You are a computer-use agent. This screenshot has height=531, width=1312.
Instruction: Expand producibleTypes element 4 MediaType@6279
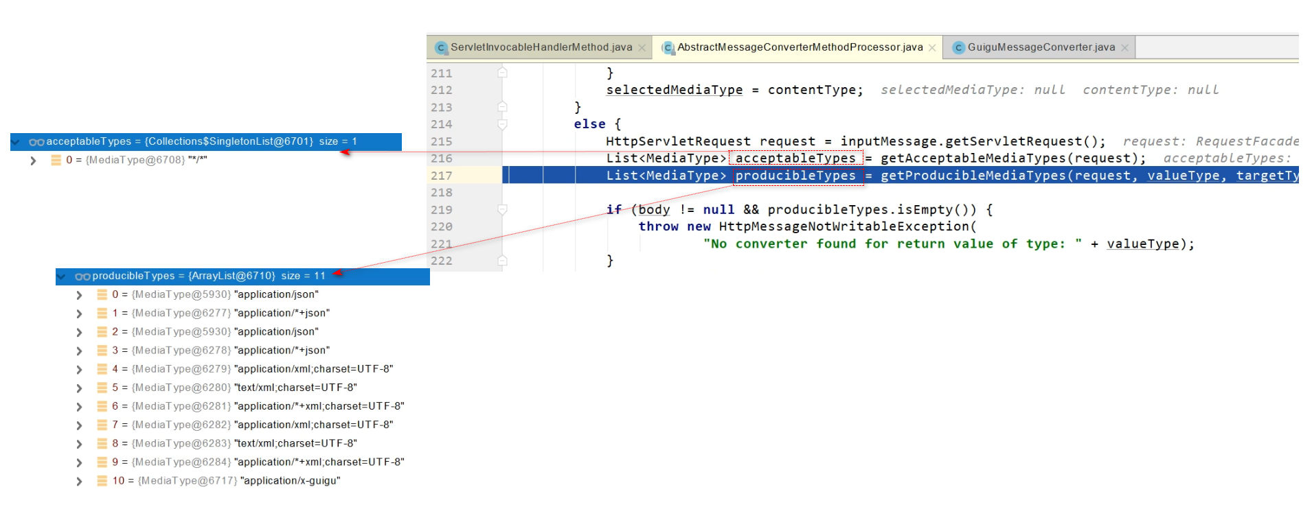(79, 369)
